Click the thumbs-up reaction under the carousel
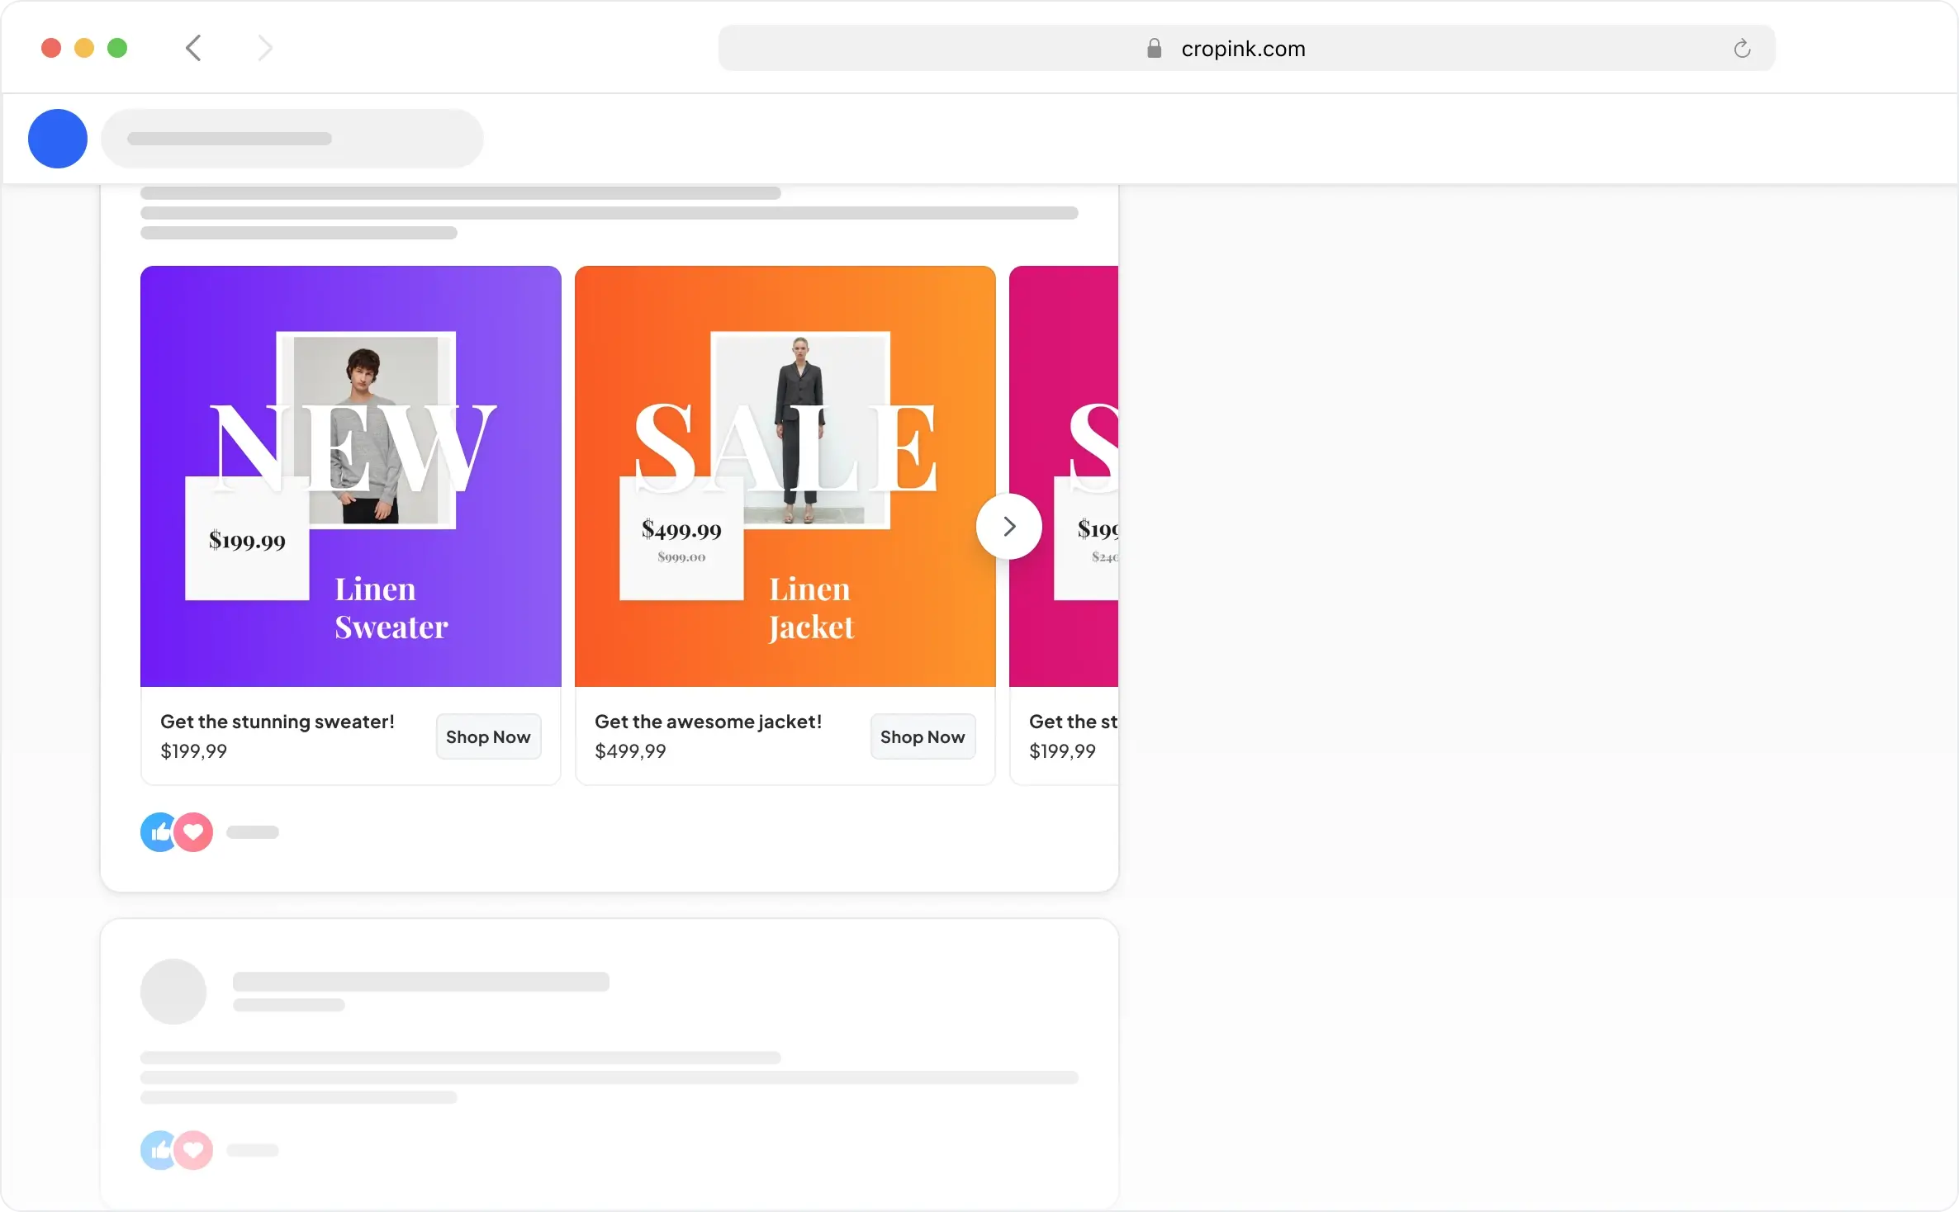Viewport: 1959px width, 1212px height. pyautogui.click(x=157, y=832)
